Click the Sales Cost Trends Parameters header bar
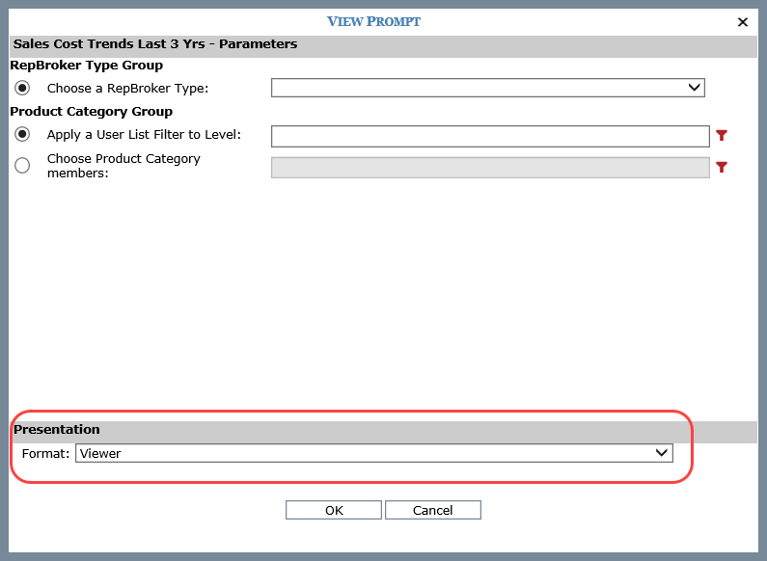 155,44
